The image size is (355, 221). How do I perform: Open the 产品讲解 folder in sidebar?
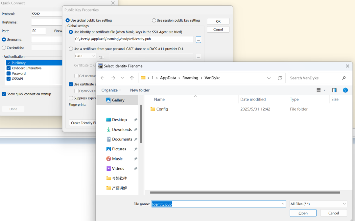click(117, 188)
